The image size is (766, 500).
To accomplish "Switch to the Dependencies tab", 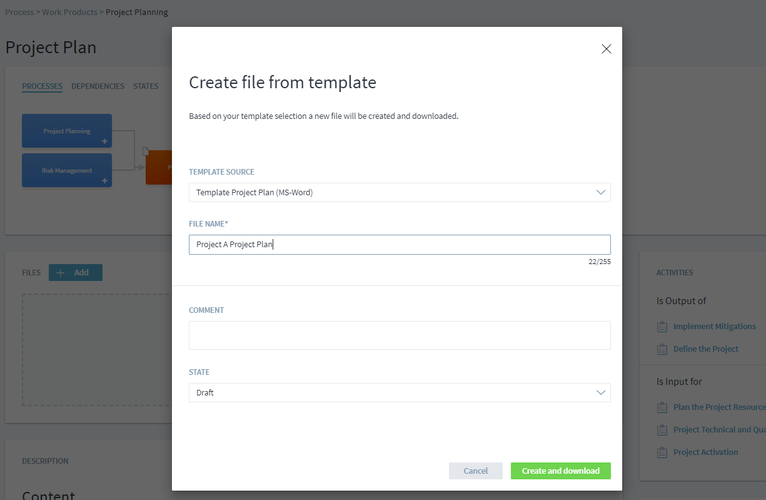I will coord(98,86).
